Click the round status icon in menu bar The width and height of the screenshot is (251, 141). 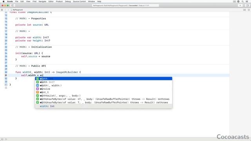coord(238,2)
